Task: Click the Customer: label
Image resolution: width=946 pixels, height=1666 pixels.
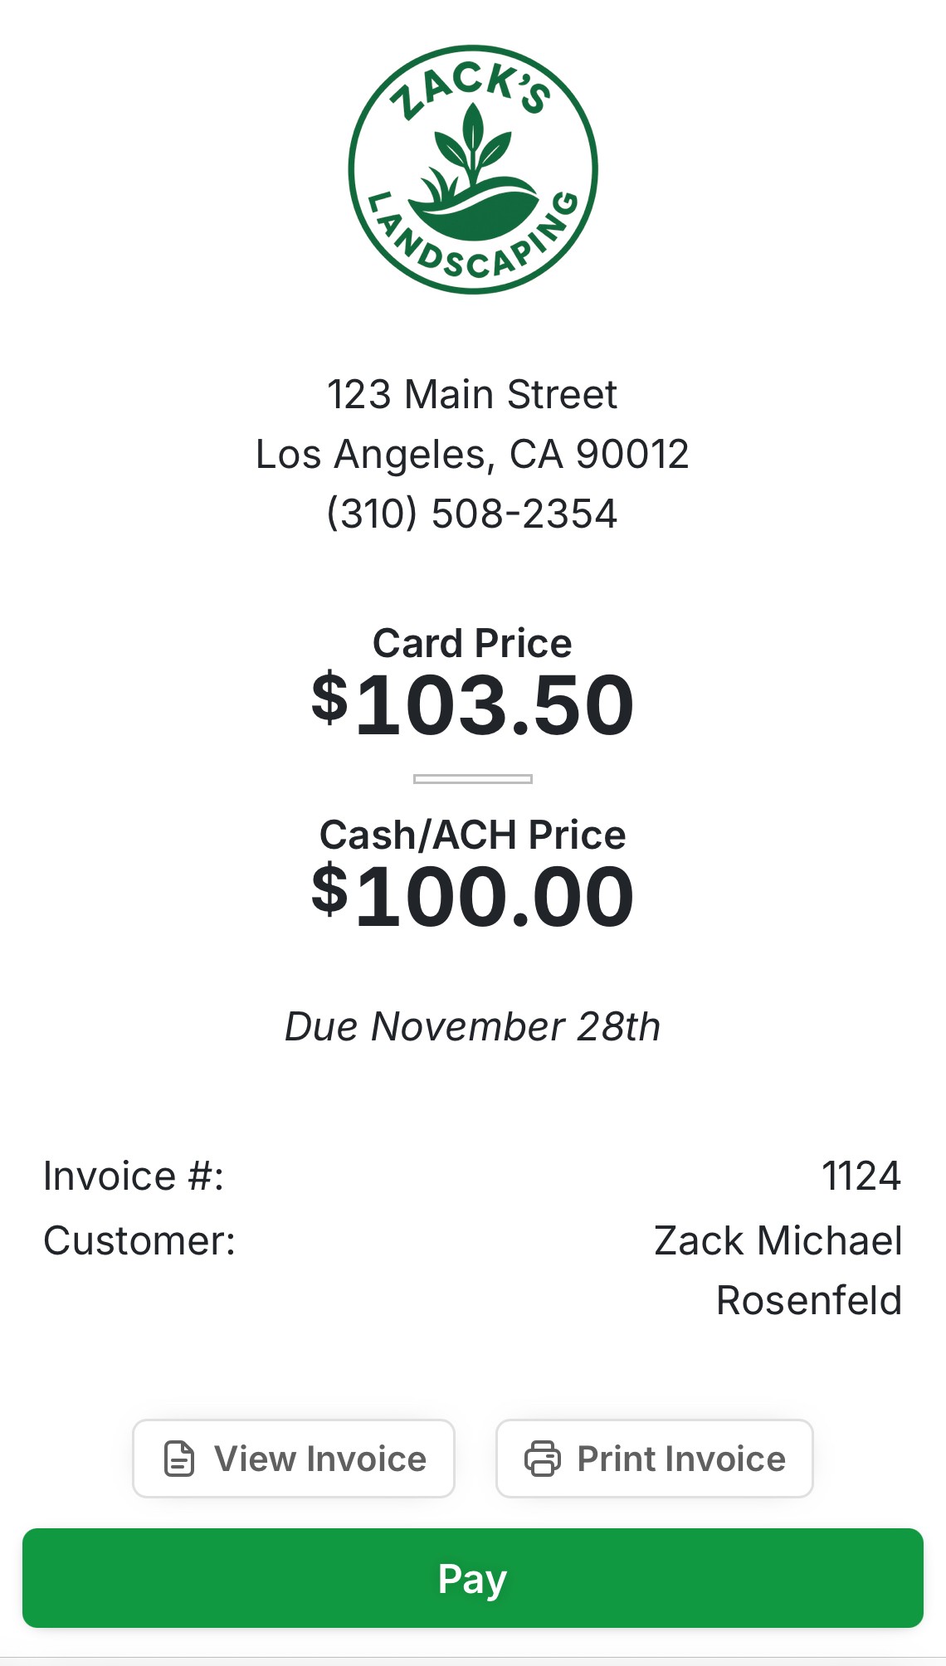Action: coord(139,1241)
